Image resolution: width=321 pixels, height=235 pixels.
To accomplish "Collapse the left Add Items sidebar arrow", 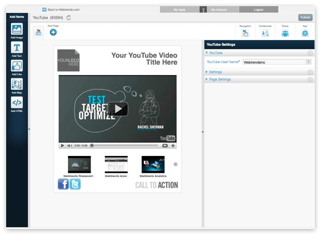I will pos(29,129).
